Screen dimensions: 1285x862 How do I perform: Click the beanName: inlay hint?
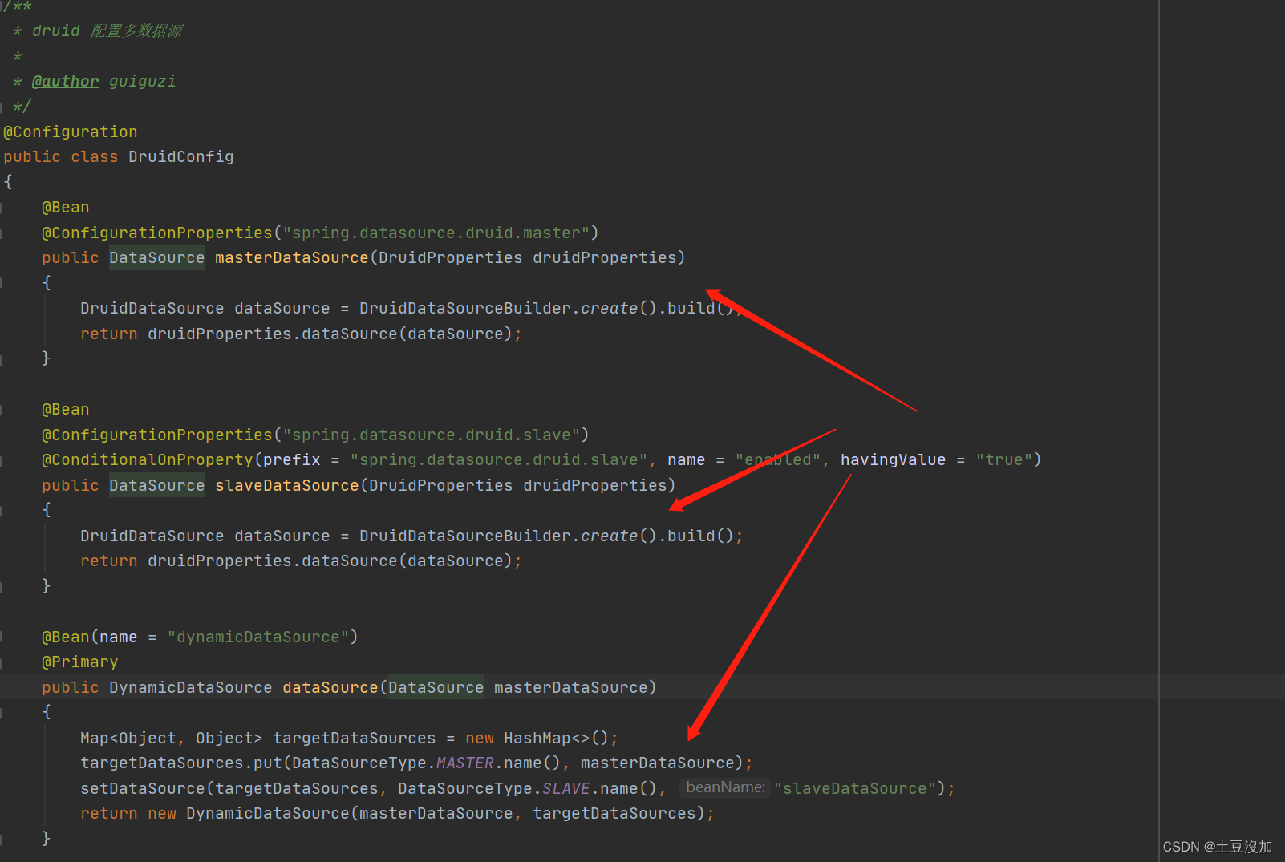pos(725,787)
